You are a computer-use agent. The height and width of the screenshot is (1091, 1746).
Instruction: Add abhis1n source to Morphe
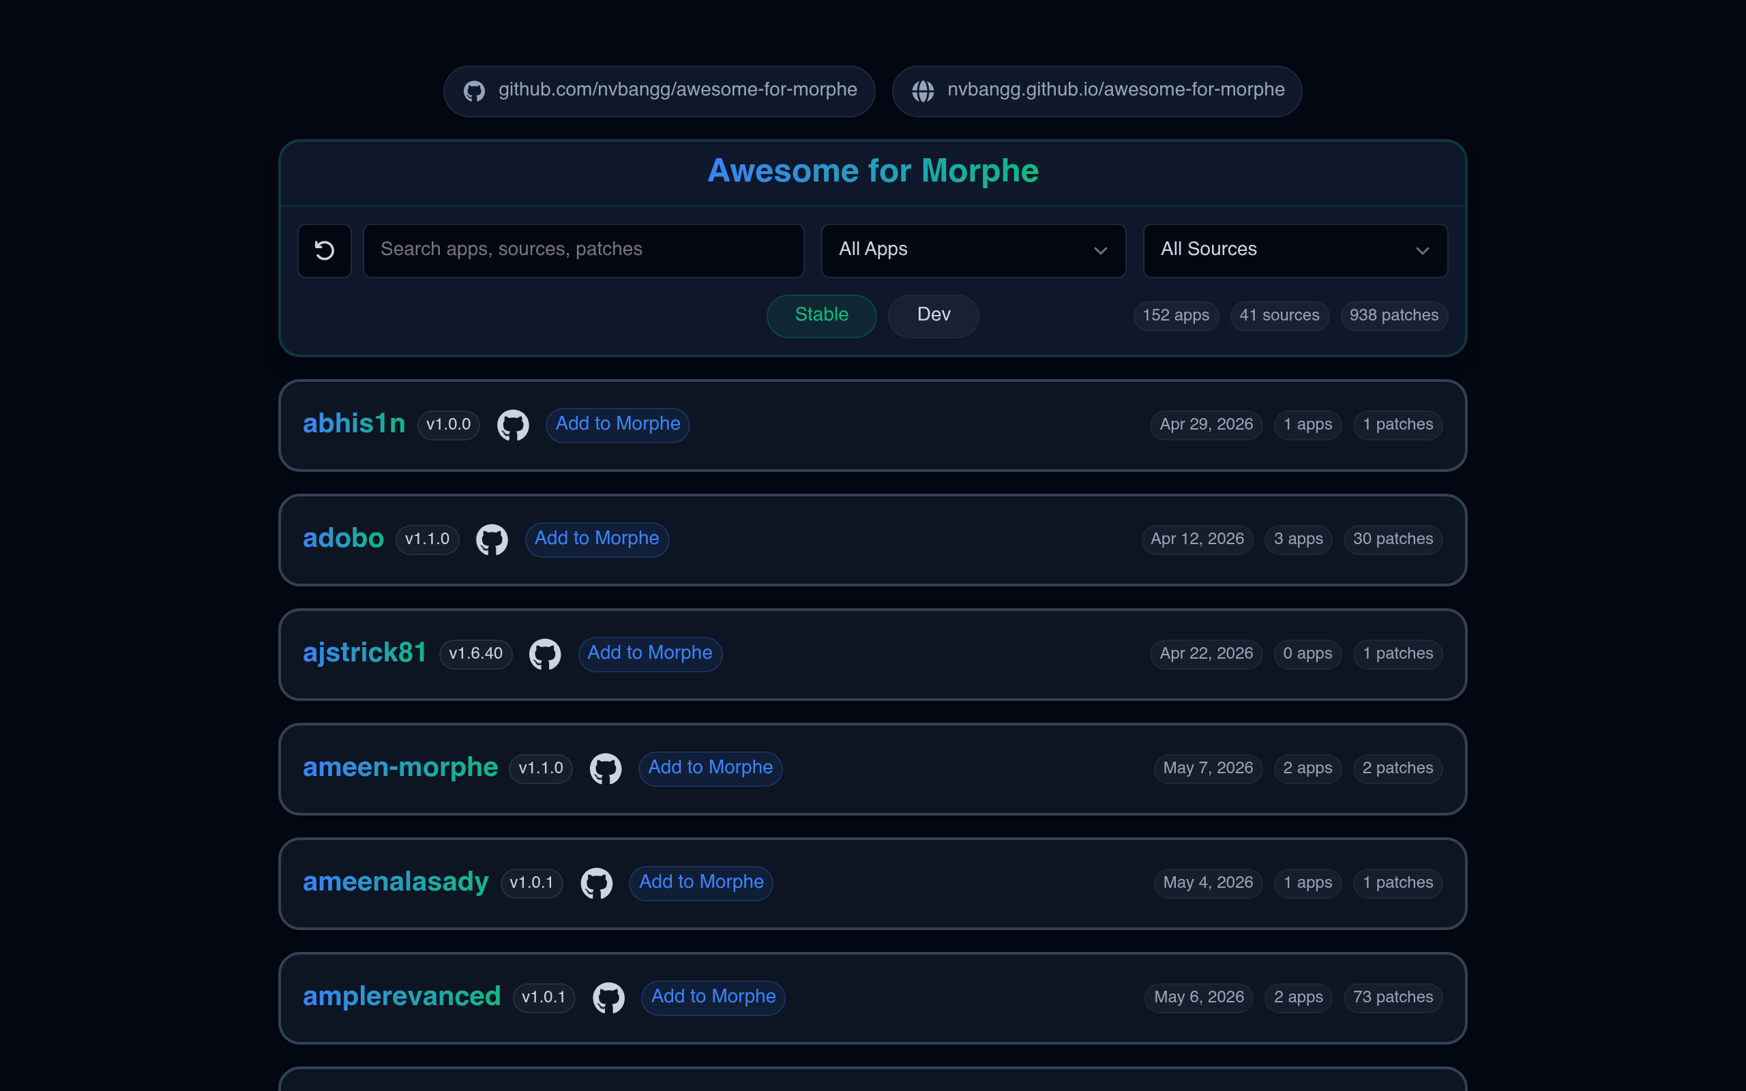pyautogui.click(x=618, y=424)
